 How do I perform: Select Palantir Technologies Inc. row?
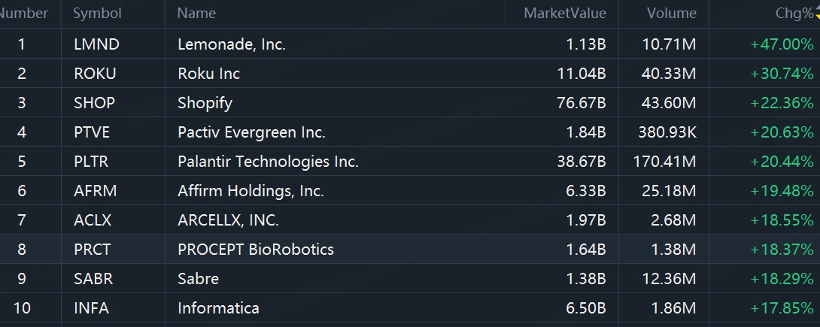[268, 162]
